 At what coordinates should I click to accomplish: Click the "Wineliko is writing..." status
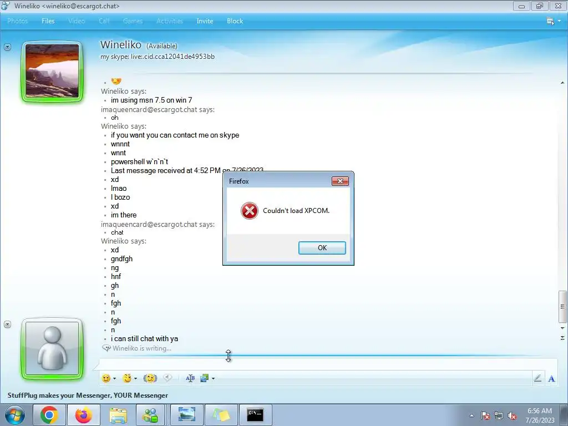point(142,348)
